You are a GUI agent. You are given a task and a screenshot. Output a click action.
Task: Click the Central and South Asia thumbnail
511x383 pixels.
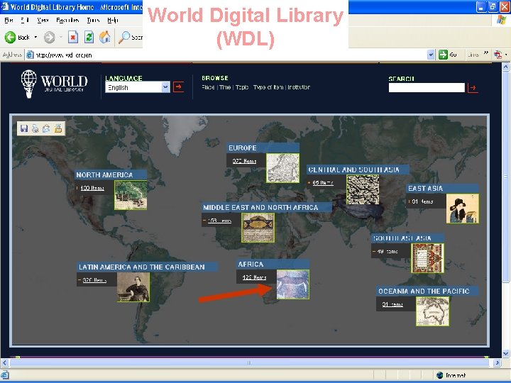(363, 189)
